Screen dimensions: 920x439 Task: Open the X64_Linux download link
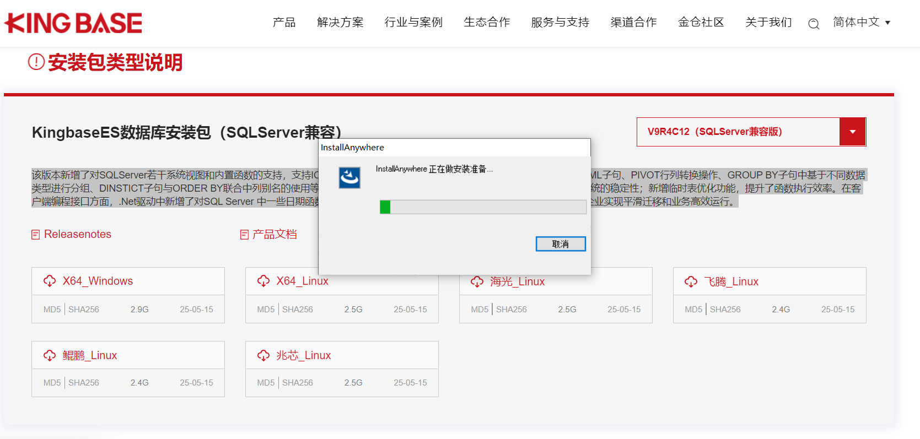pyautogui.click(x=302, y=281)
